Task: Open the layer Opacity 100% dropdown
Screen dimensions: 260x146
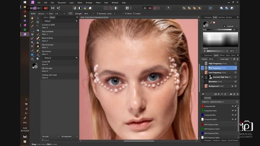Action: click(214, 59)
